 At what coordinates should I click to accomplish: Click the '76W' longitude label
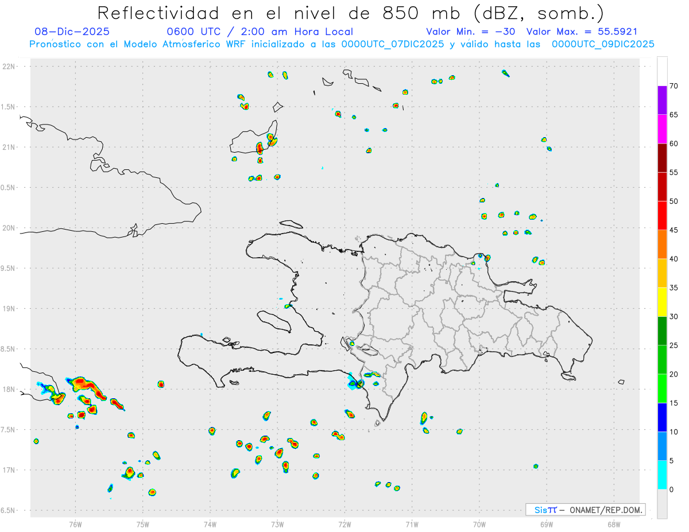coord(75,524)
